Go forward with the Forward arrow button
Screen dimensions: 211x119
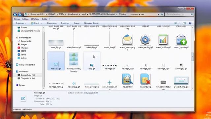[20, 14]
